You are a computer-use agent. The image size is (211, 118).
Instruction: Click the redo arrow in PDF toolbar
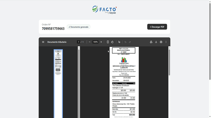(x=130, y=42)
